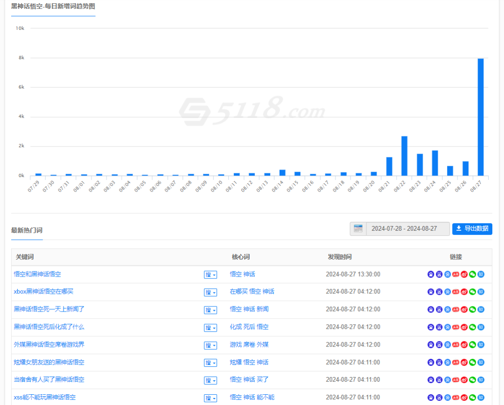
Task: Open Baidu paw icon for 当宿舍有人买了黑神话悟空
Action: [431, 380]
